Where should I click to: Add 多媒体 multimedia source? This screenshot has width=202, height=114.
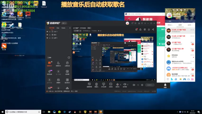111,85
